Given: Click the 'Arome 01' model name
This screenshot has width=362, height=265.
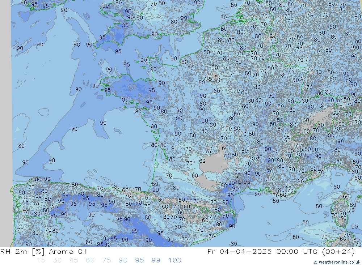Looking at the screenshot, I should [x=68, y=251].
